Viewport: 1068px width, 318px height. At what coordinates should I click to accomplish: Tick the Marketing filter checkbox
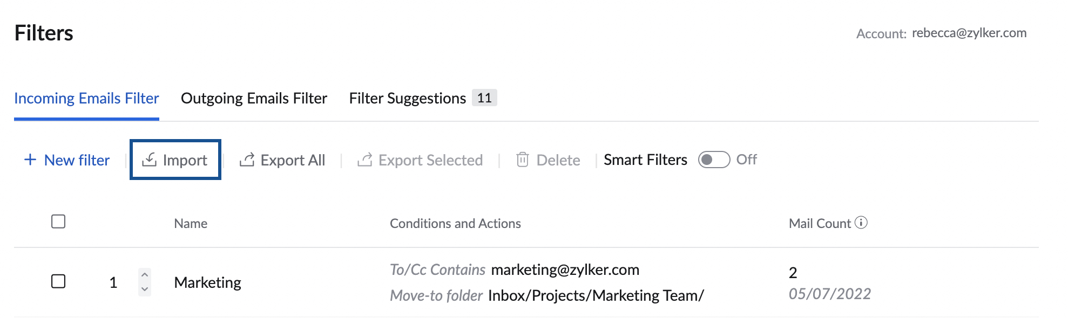58,281
